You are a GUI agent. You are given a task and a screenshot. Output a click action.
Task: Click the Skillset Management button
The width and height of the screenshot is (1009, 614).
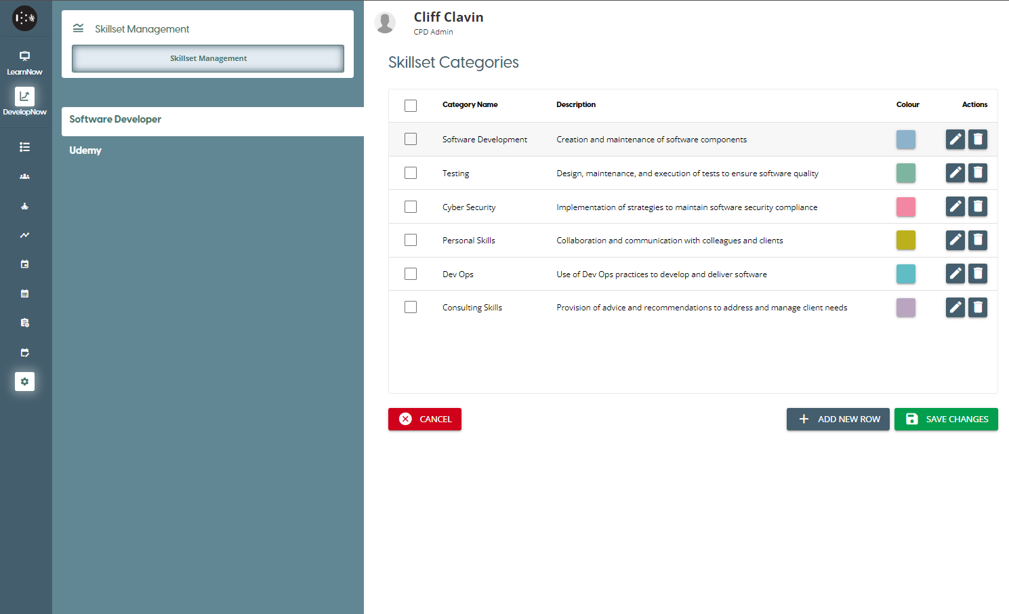(208, 58)
